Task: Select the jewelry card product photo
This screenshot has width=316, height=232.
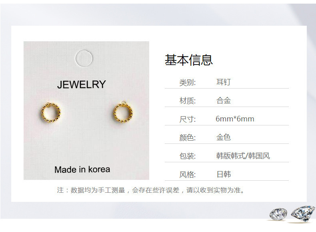Action: 86,111
